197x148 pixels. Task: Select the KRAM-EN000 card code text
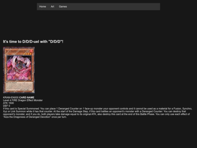tap(11, 98)
